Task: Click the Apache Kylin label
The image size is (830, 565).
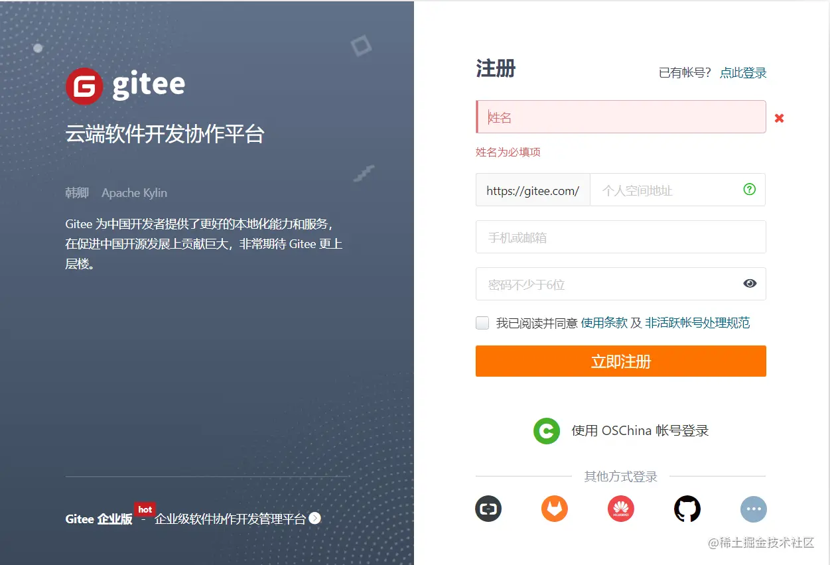Action: (134, 193)
